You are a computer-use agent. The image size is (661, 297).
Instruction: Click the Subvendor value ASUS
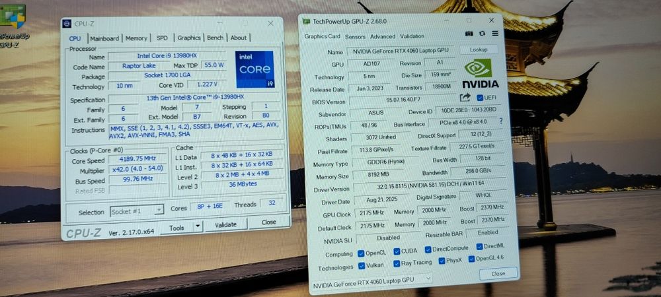pyautogui.click(x=375, y=113)
